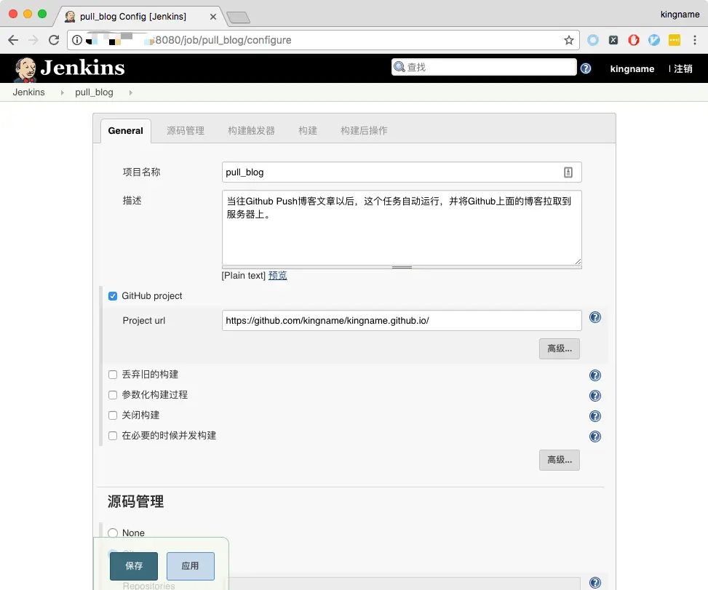This screenshot has height=590, width=708.
Task: Go to Jenkins breadcrumb link
Action: [29, 92]
